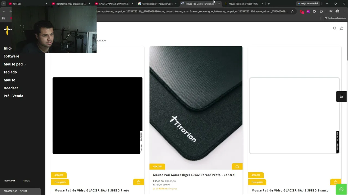Open the apps grid in bookmarks bar
Screen dimensions: 348x195
(4, 18)
